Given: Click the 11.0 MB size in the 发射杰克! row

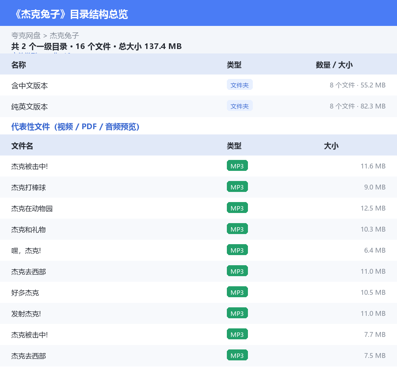Looking at the screenshot, I should [x=373, y=313].
